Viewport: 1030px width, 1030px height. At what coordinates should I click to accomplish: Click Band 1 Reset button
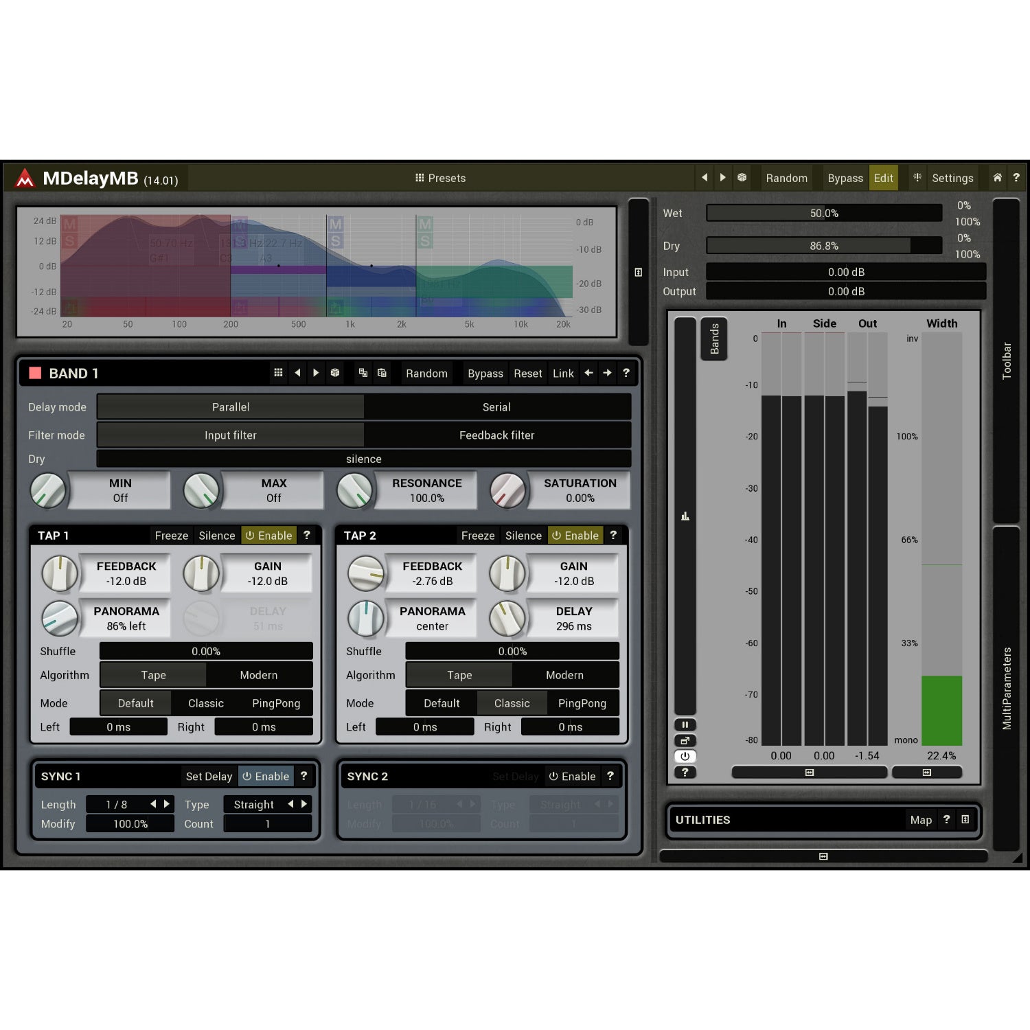[527, 374]
